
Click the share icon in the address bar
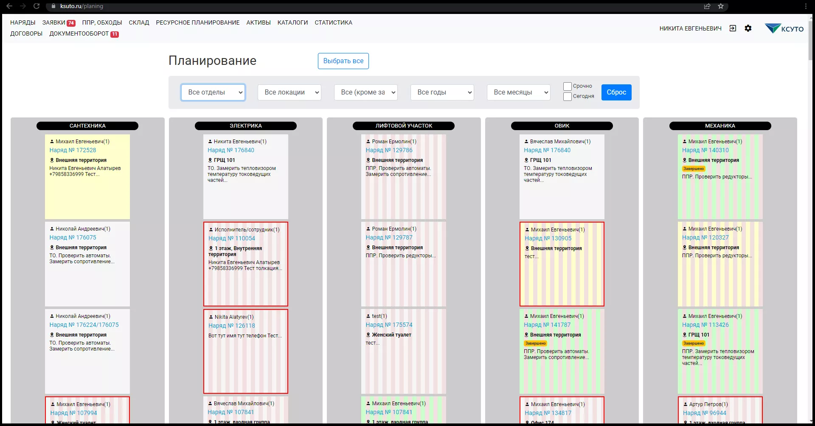[x=707, y=6]
